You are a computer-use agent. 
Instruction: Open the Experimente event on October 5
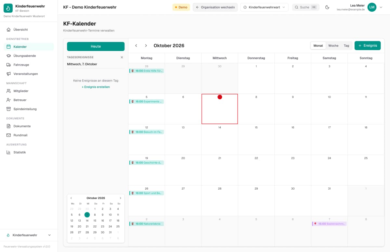click(x=147, y=102)
